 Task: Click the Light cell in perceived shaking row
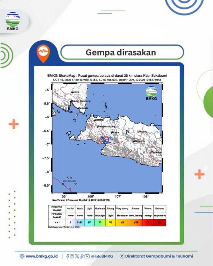(x=89, y=209)
